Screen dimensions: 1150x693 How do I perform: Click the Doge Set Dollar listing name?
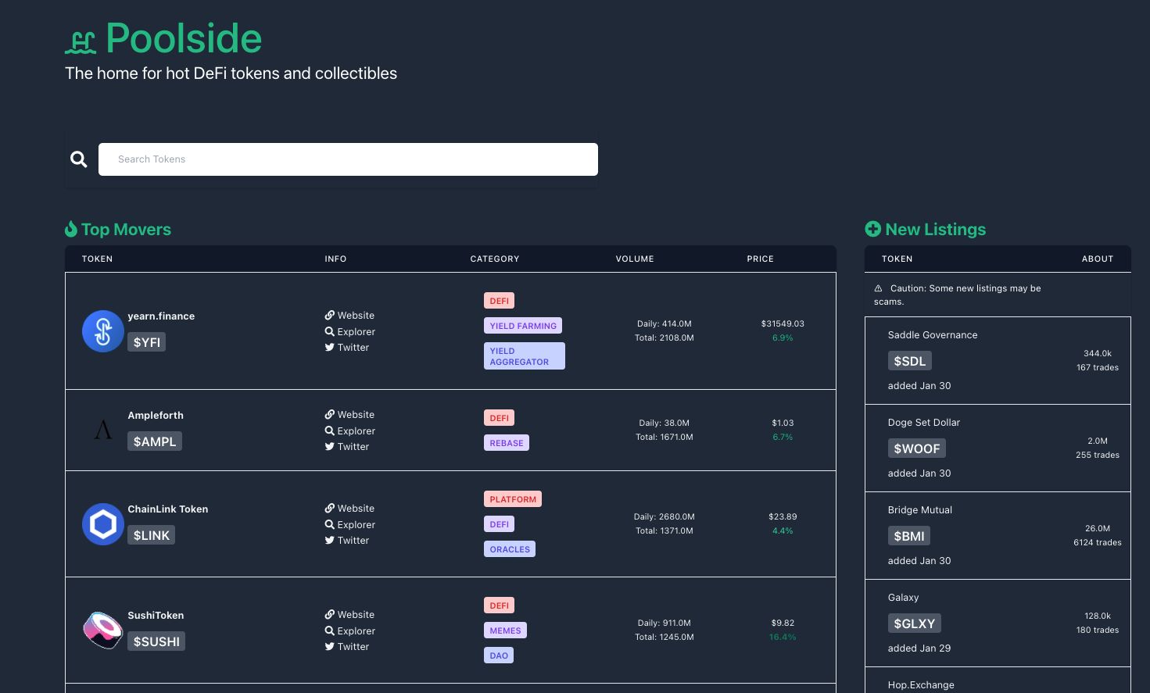924,423
